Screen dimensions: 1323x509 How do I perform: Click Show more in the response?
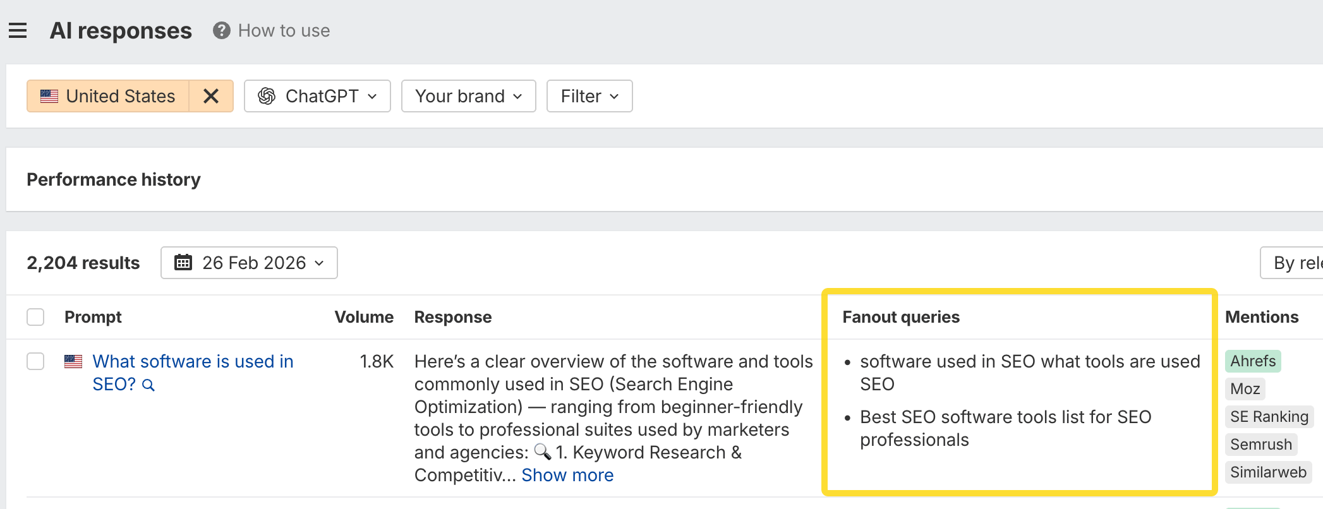tap(567, 475)
